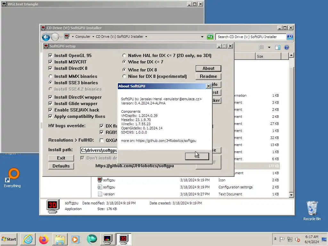Open the recent pages dropdown beside the forward button
Image resolution: width=328 pixels, height=246 pixels.
click(x=61, y=37)
